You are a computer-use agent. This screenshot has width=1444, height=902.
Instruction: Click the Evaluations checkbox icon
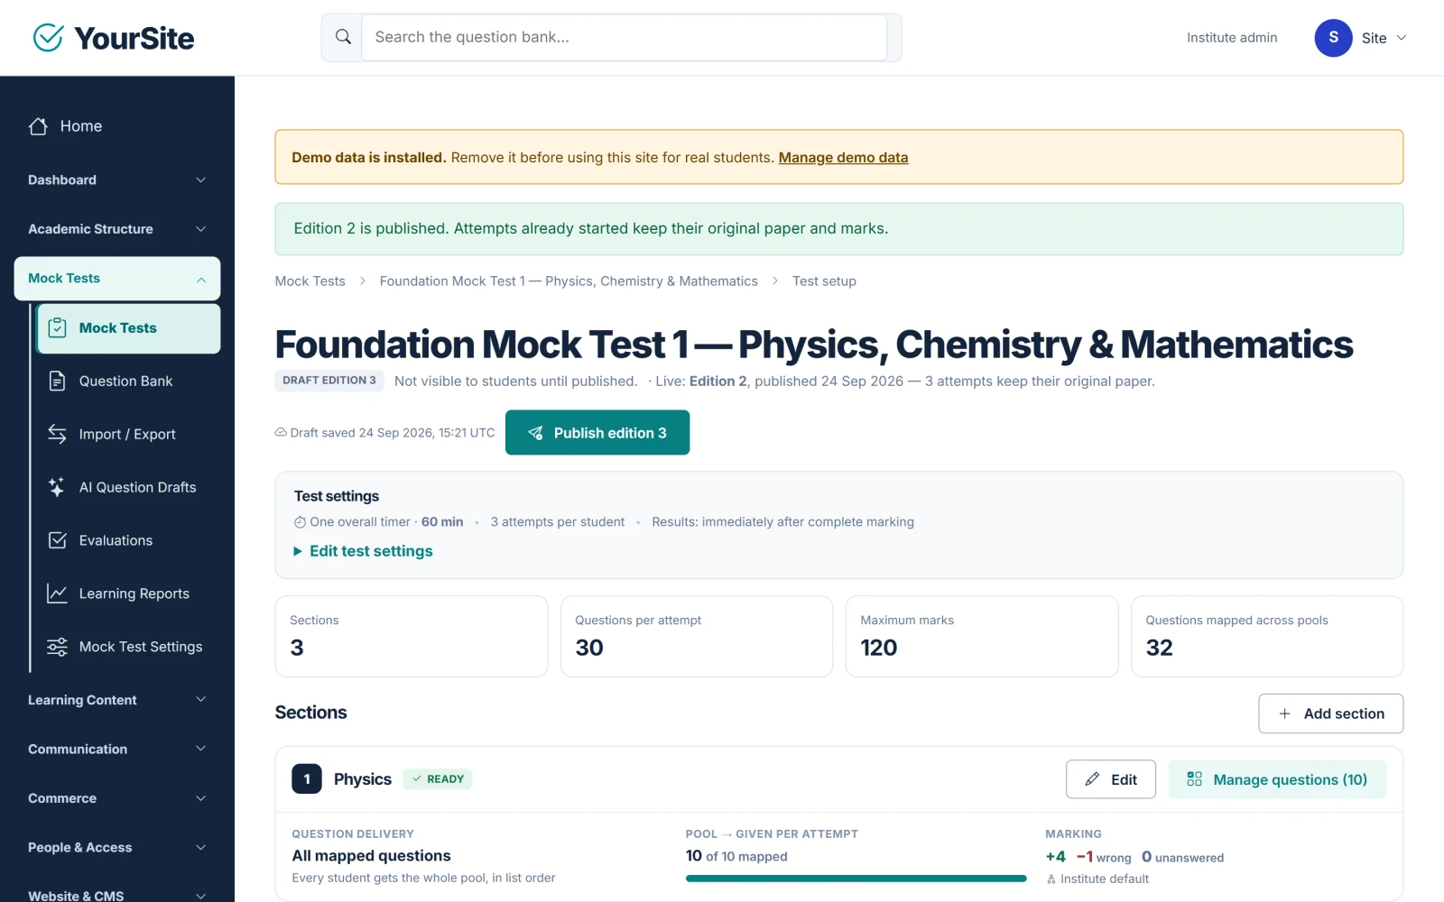57,540
